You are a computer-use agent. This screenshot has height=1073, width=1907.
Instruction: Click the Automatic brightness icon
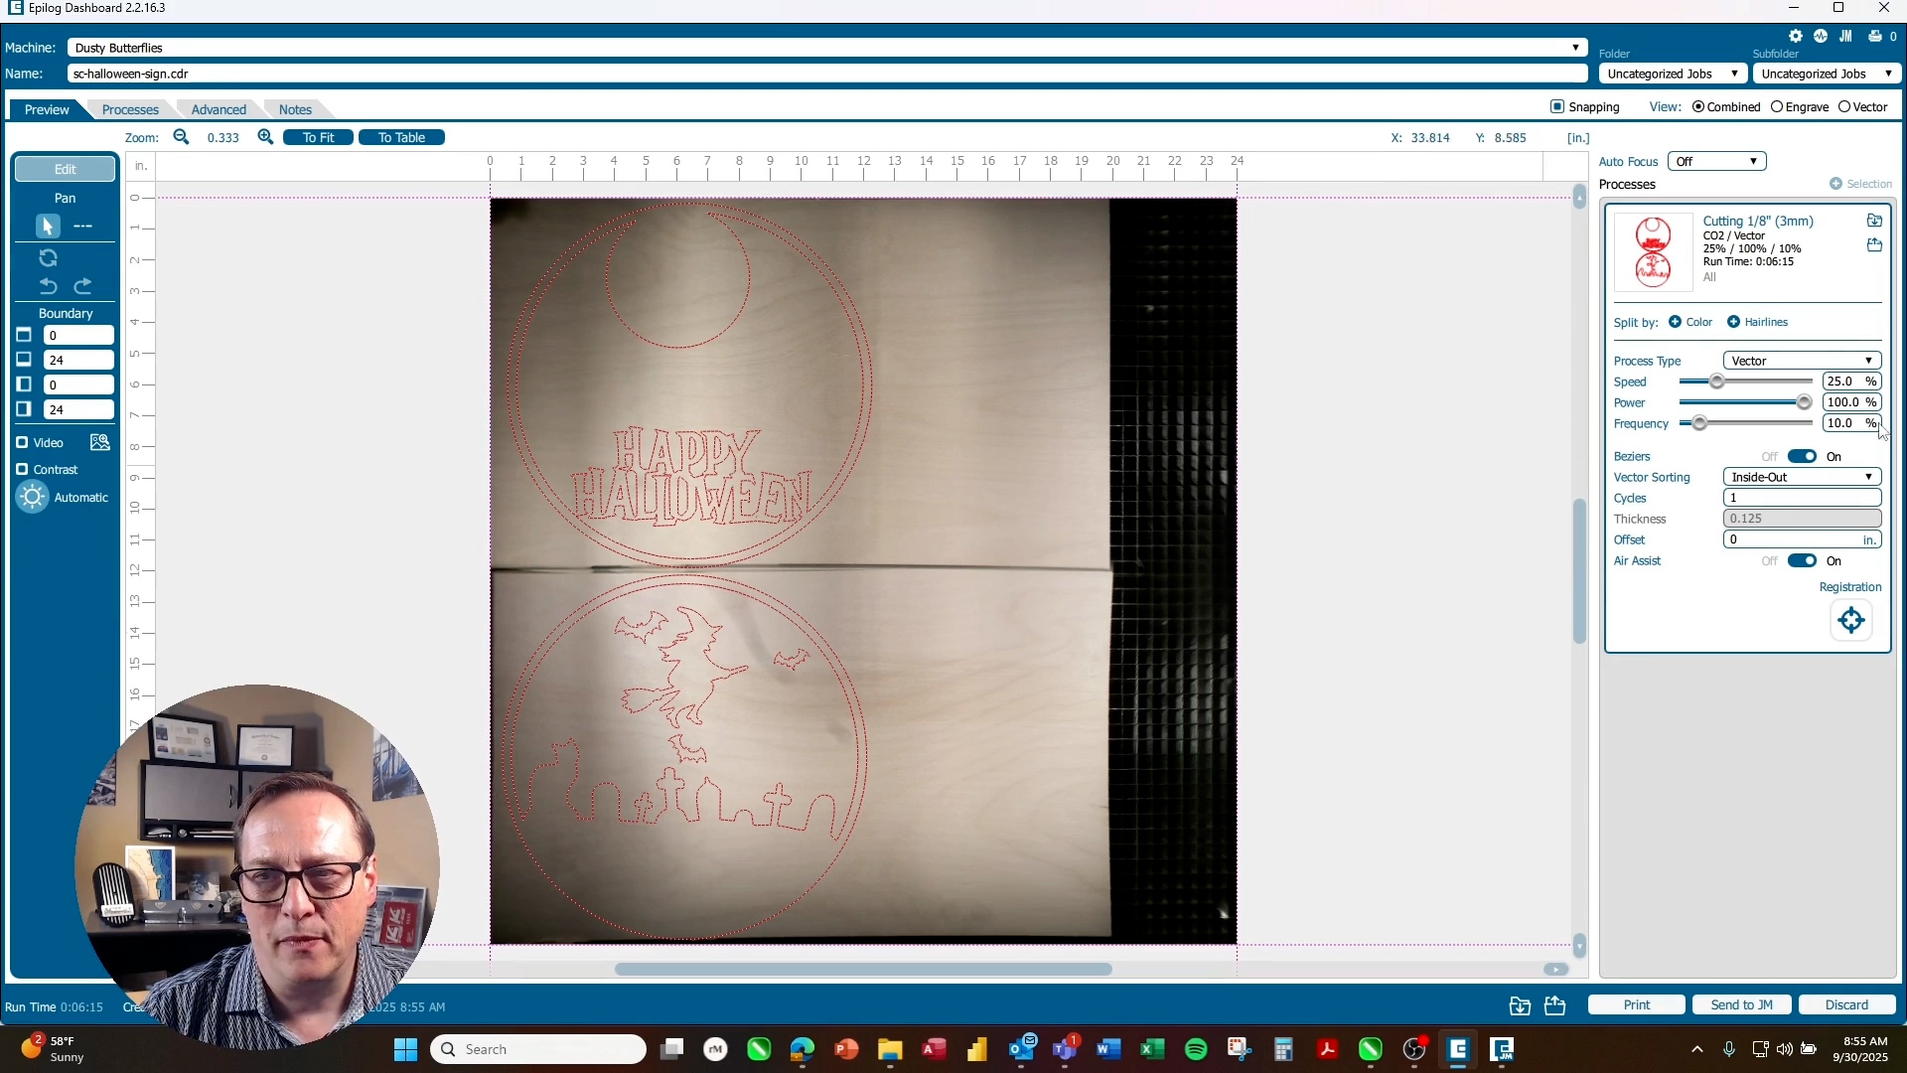coord(32,497)
